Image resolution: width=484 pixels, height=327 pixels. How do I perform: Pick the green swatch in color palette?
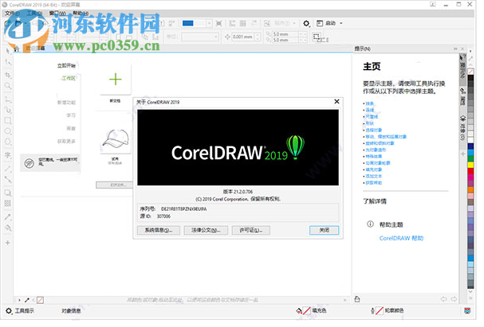tap(470, 158)
